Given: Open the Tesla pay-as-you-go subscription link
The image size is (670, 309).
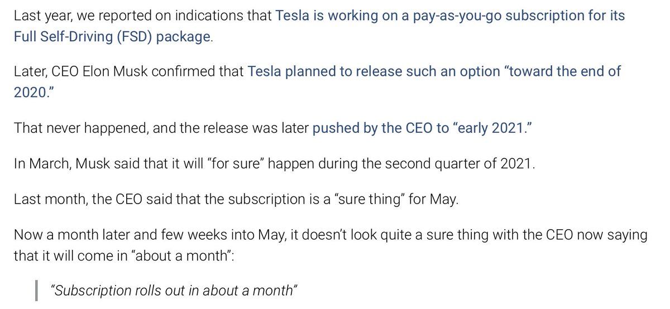Looking at the screenshot, I should coord(450,16).
